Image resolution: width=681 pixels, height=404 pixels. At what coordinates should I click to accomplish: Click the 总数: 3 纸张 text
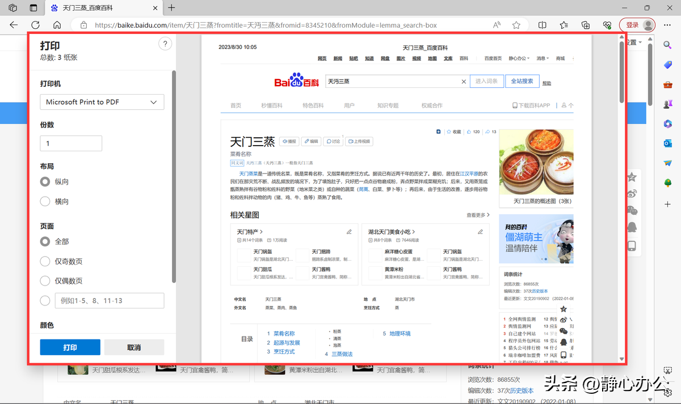pos(59,57)
